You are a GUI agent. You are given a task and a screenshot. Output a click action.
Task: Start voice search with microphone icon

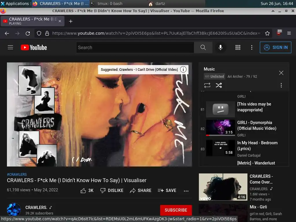220,47
